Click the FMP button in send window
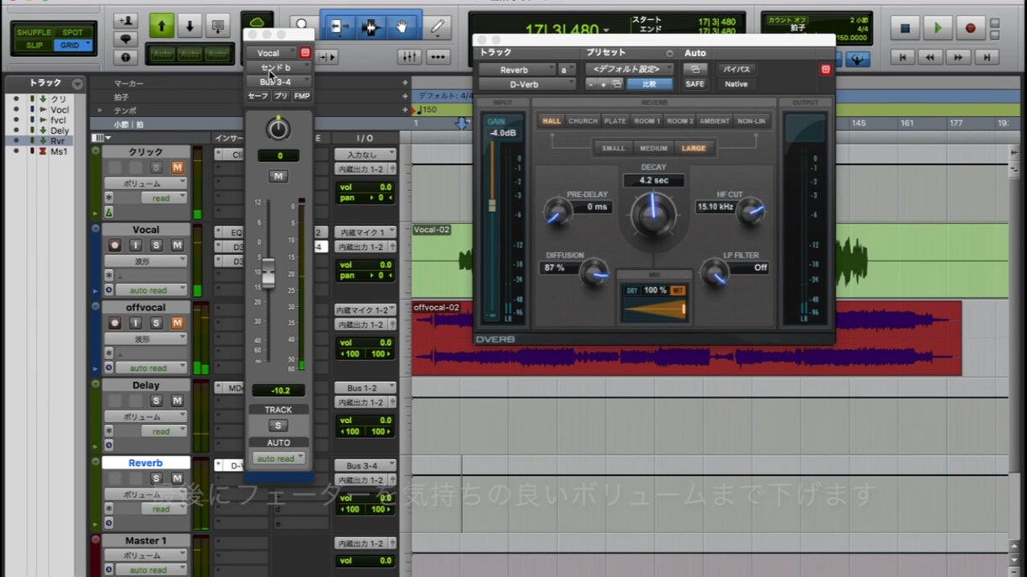Screen dimensions: 1027x577 pyautogui.click(x=301, y=96)
